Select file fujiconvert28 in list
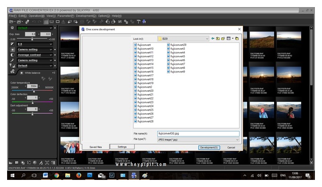 coord(143,121)
